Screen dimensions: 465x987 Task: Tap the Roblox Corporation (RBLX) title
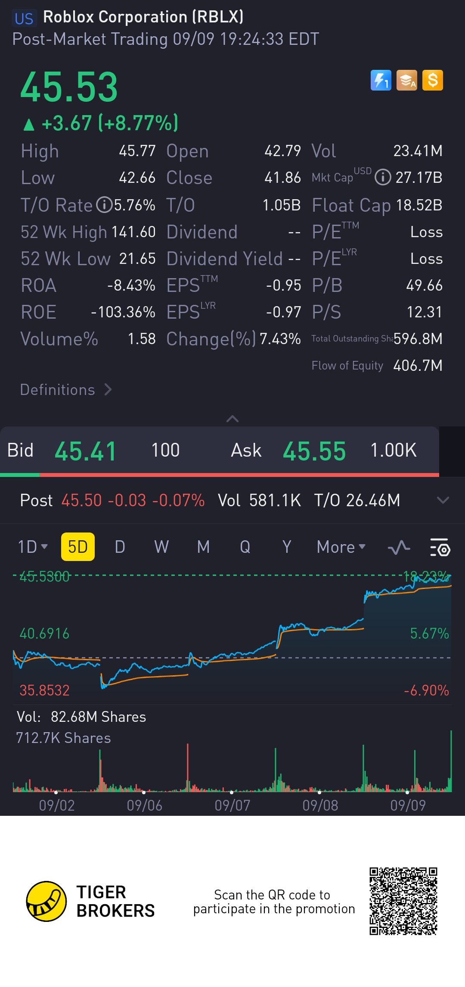point(143,17)
